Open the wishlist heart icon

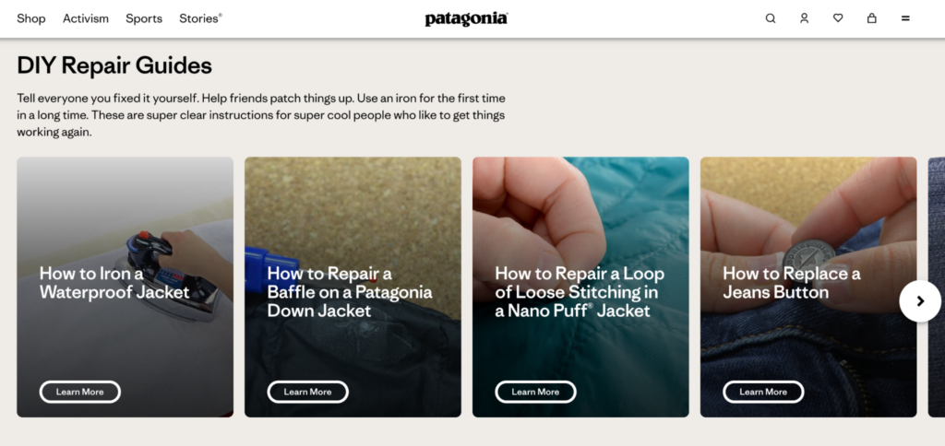click(x=838, y=18)
